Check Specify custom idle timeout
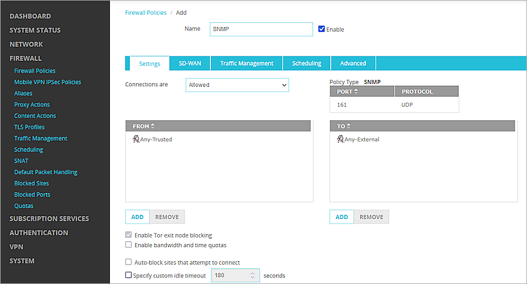527x284 pixels. 129,275
